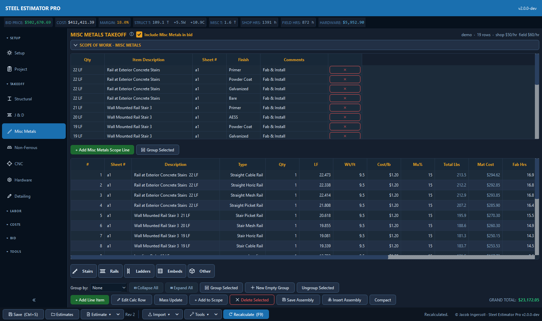Delete the 19 LF Powder Coat scope line
The width and height of the screenshot is (542, 321).
click(345, 127)
